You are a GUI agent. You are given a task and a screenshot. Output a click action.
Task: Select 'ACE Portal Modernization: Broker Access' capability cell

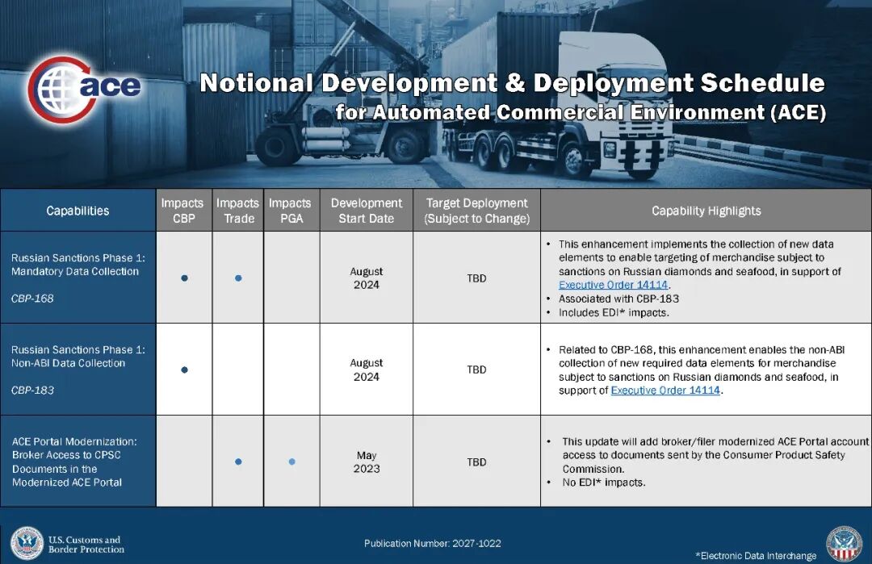pyautogui.click(x=78, y=462)
